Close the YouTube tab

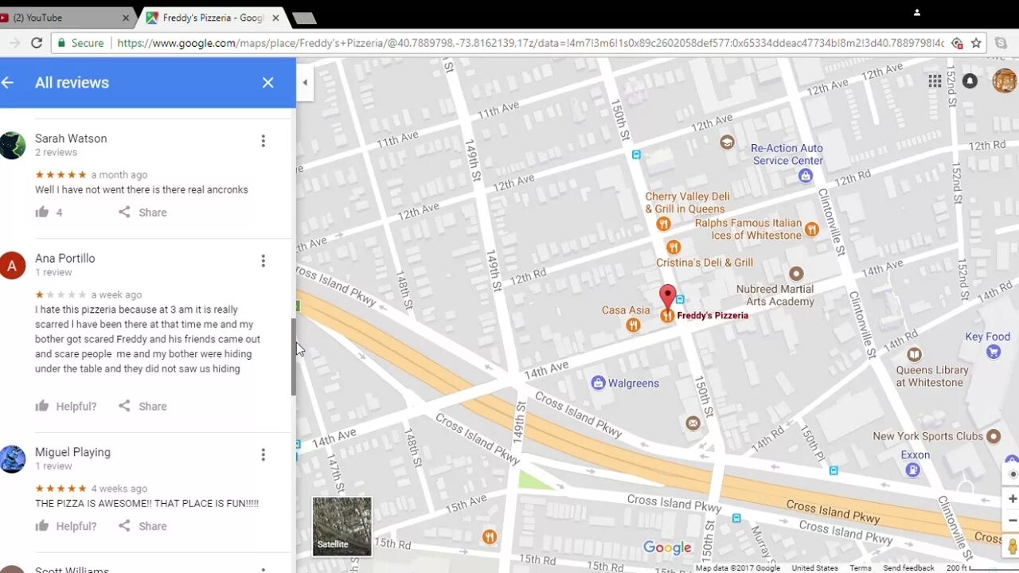click(x=126, y=18)
